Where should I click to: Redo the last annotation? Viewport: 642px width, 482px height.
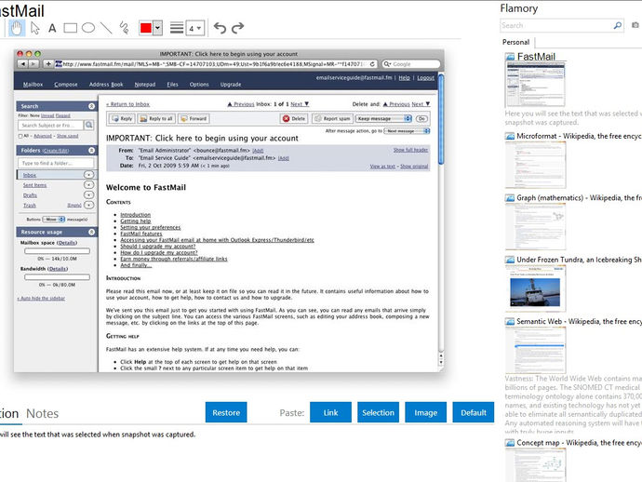pos(237,28)
